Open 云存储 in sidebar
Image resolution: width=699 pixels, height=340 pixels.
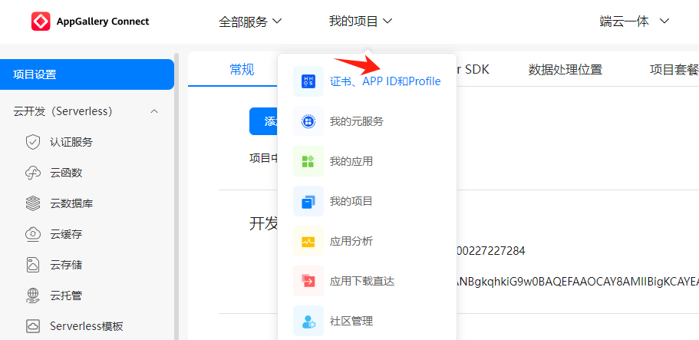[66, 265]
